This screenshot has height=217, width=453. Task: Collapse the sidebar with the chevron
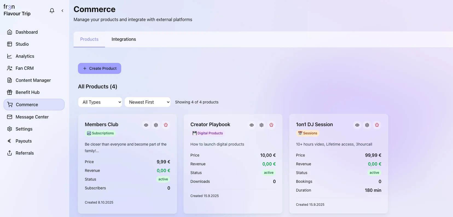tap(62, 11)
